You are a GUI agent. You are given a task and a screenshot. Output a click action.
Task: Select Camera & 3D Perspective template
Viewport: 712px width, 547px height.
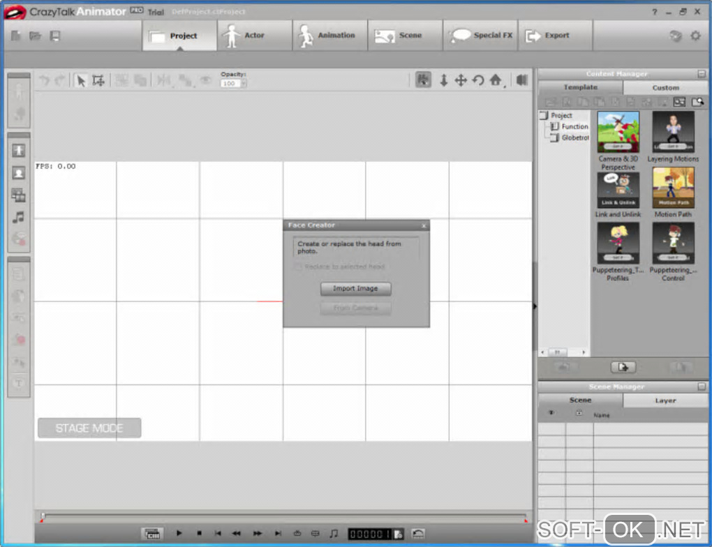[x=618, y=132]
